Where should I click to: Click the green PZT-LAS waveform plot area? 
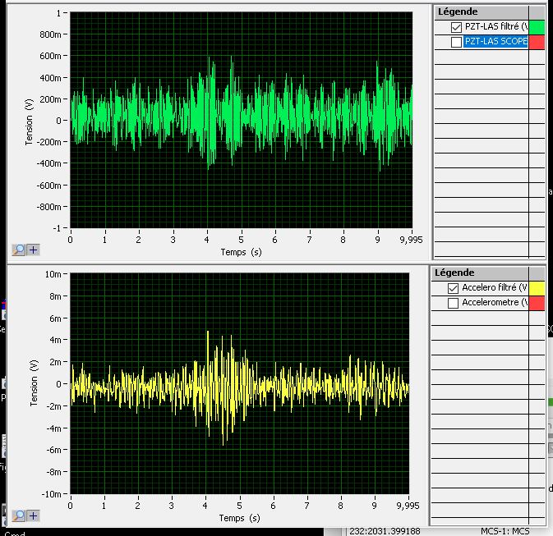tap(241, 120)
